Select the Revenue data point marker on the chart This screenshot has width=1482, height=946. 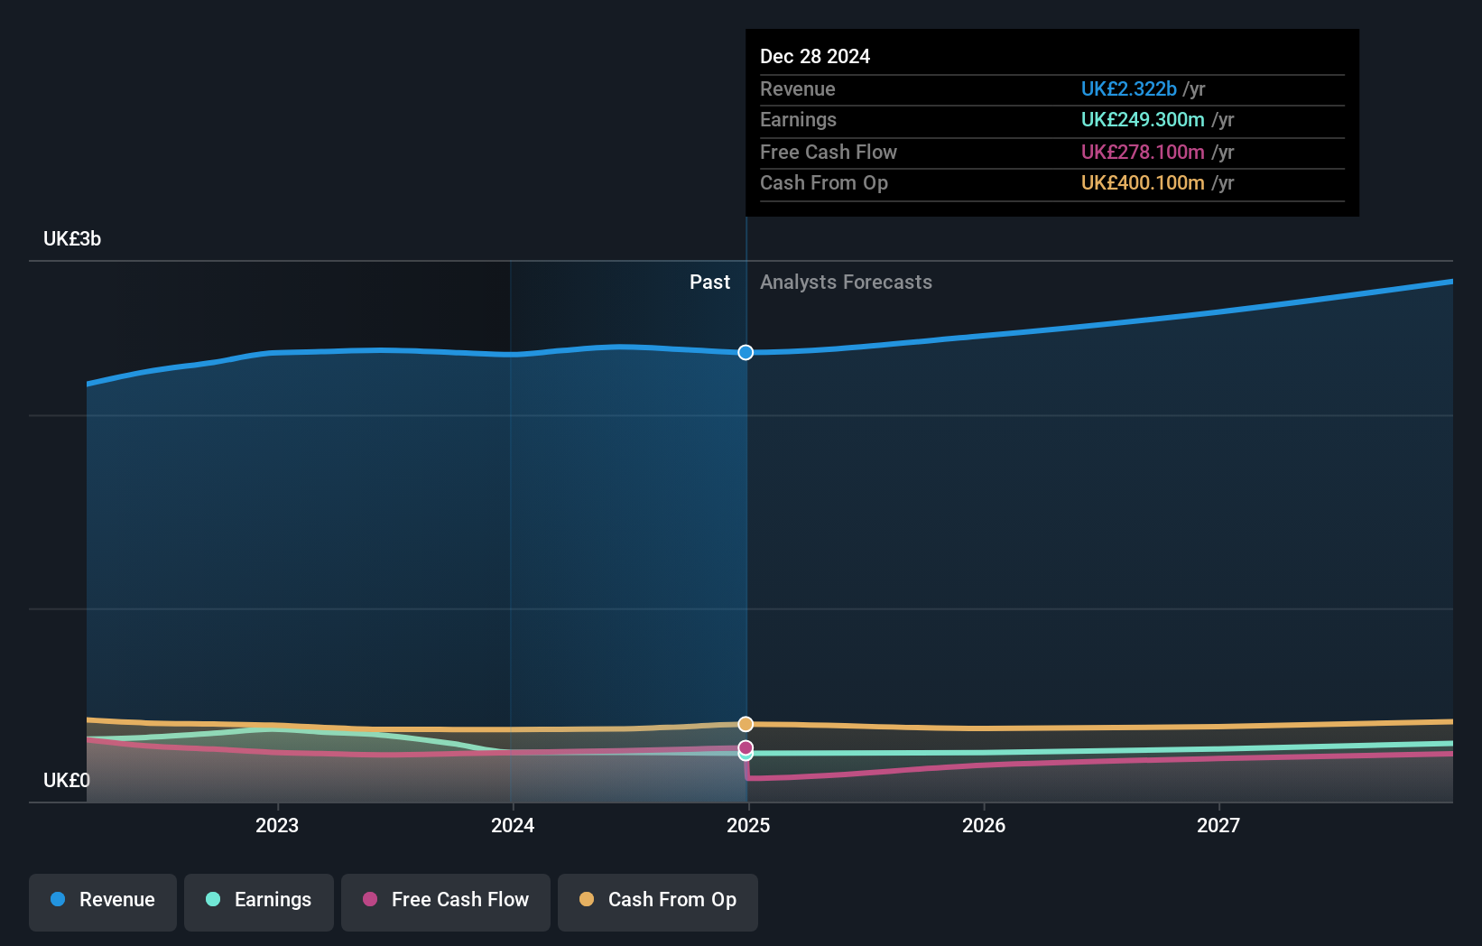pyautogui.click(x=745, y=353)
